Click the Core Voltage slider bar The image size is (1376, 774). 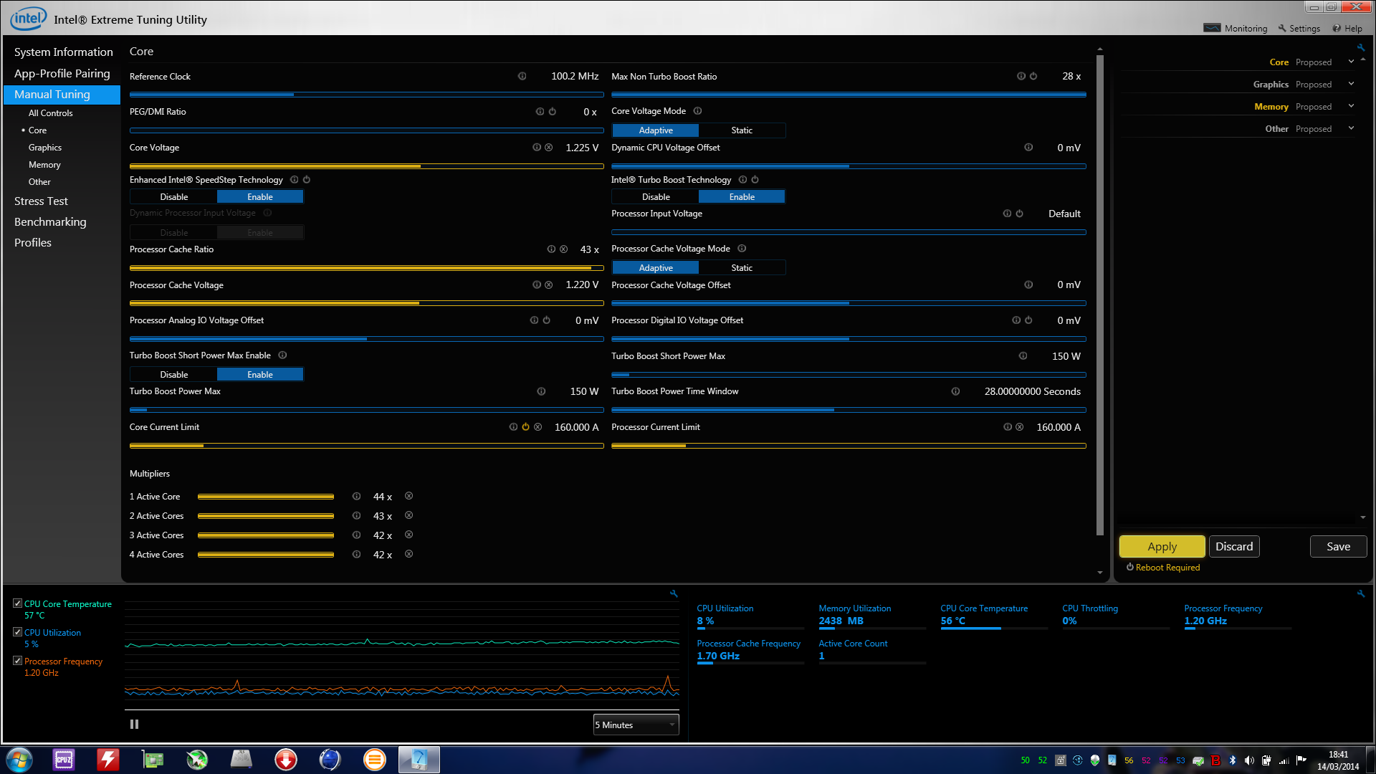point(366,166)
